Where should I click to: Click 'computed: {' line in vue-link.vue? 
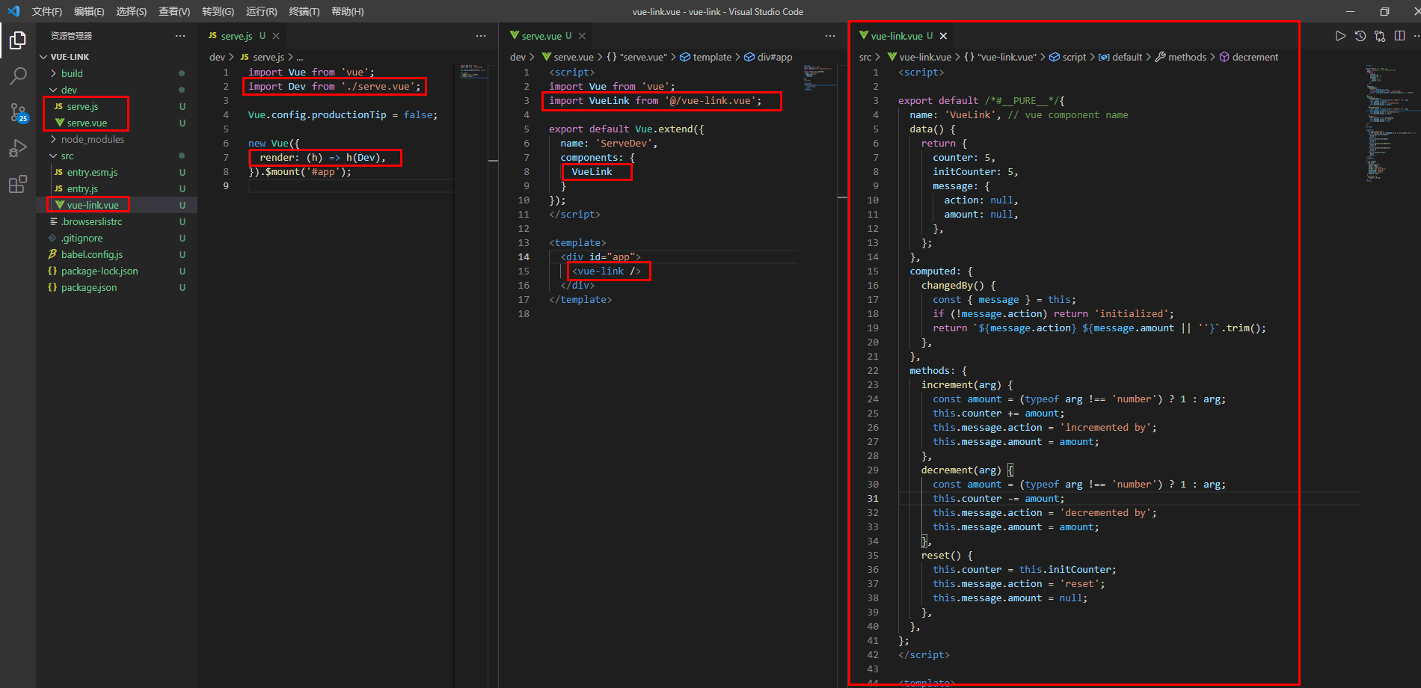(941, 271)
